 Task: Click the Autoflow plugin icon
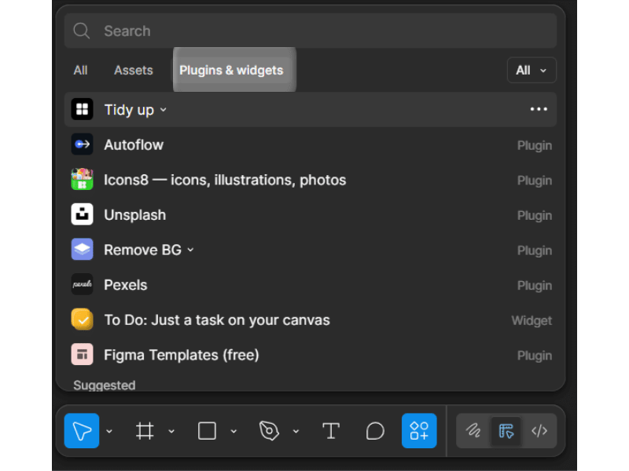tap(83, 144)
